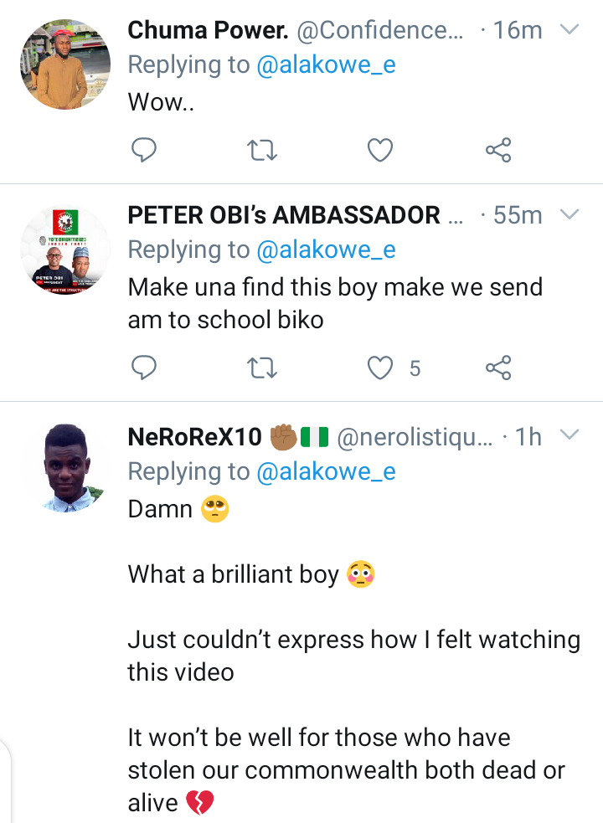Open @alakowe_e link in PETER OBI's AMBASSADOR reply

(x=326, y=250)
